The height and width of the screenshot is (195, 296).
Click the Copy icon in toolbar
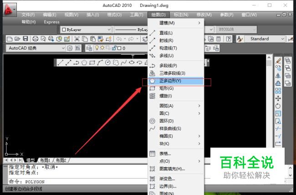[85, 39]
